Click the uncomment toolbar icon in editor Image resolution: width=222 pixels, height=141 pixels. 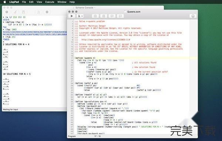click(120, 16)
